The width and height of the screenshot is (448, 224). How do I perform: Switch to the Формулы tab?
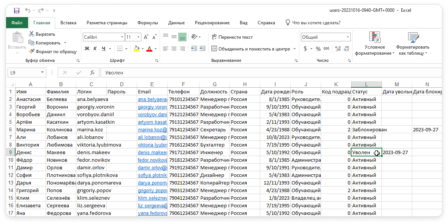(x=148, y=23)
